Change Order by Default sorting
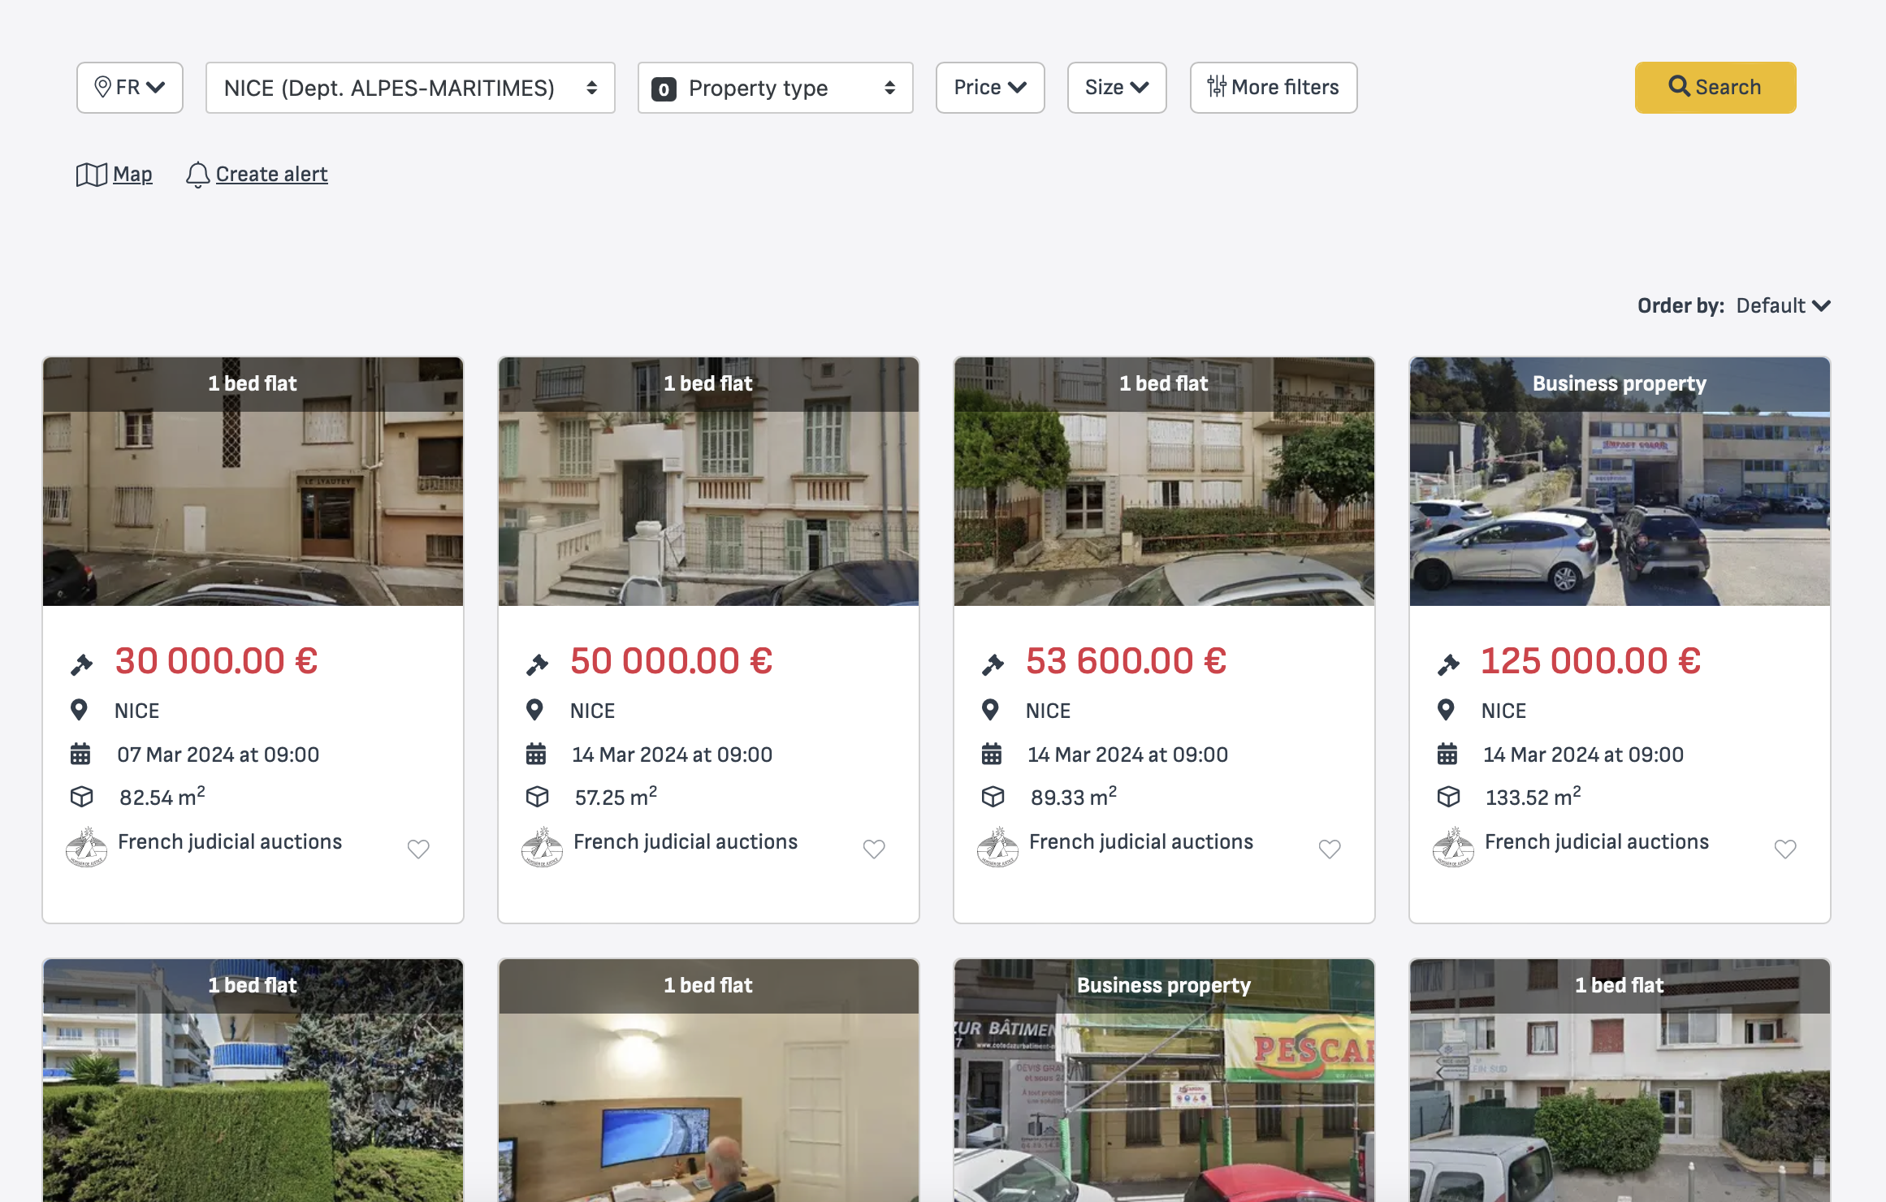This screenshot has height=1202, width=1886. [1784, 305]
